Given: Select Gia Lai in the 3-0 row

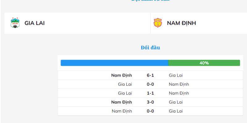Looking at the screenshot, I should [176, 102].
